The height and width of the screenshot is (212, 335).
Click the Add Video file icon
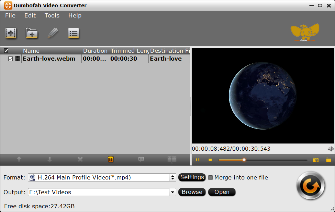[x=11, y=33]
